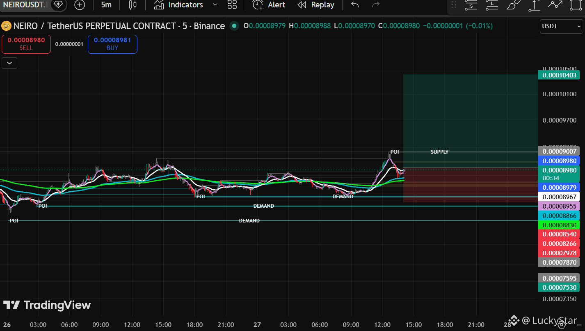
Task: Click the red 0.00008266 price label
Action: click(x=559, y=244)
